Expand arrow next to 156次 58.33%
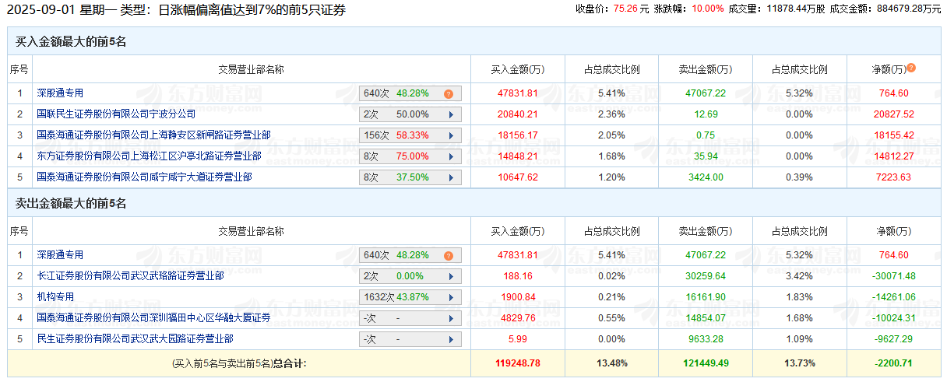Viewport: 947px width, 382px height. pyautogui.click(x=451, y=135)
